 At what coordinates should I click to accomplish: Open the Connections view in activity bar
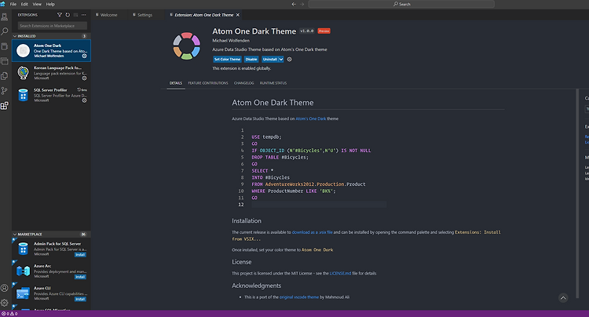pos(5,17)
